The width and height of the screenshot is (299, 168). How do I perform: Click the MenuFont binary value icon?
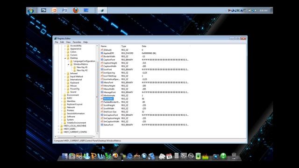[x=102, y=83]
